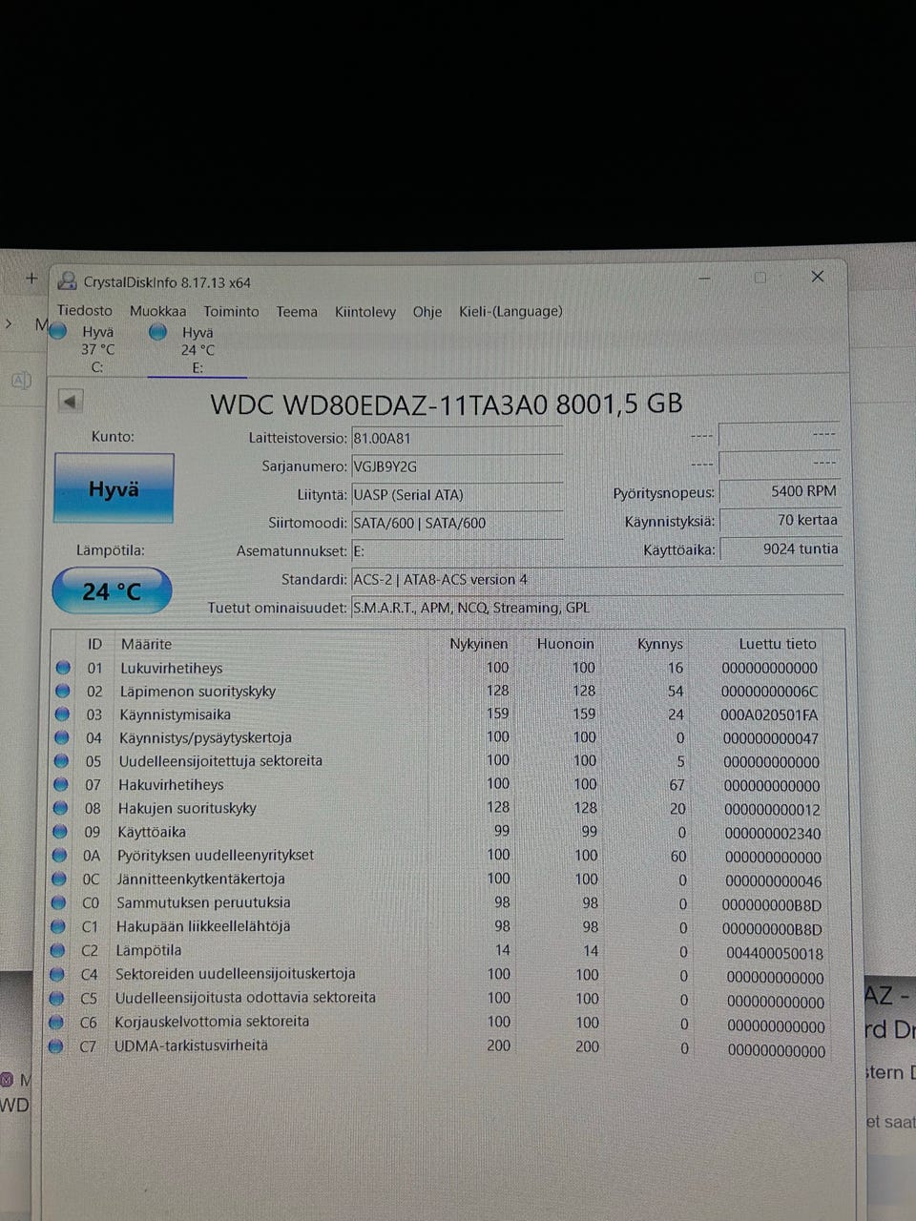Open the Tiedosto menu
Viewport: 916px width, 1221px height.
pos(85,310)
